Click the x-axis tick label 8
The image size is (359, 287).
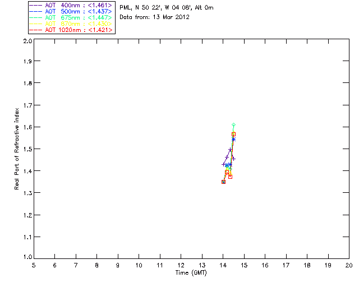click(x=97, y=265)
